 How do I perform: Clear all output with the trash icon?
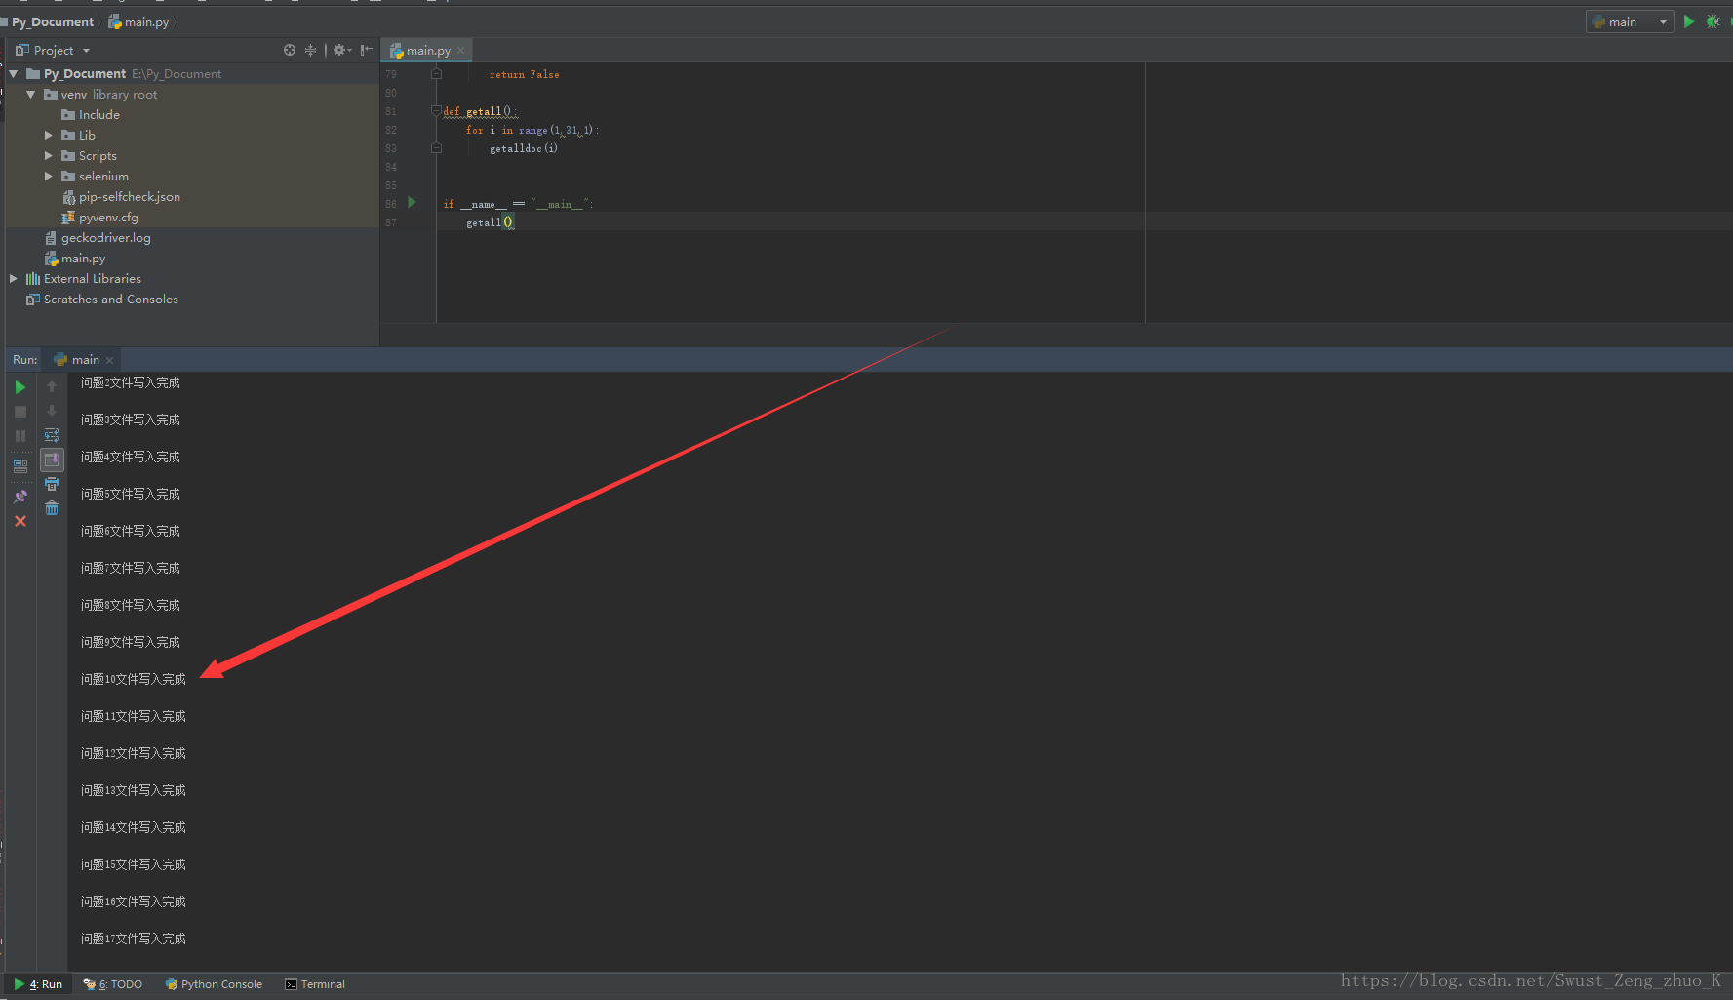pos(52,508)
